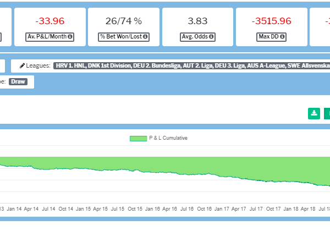Click the Jan 17 axis label

(x=222, y=209)
